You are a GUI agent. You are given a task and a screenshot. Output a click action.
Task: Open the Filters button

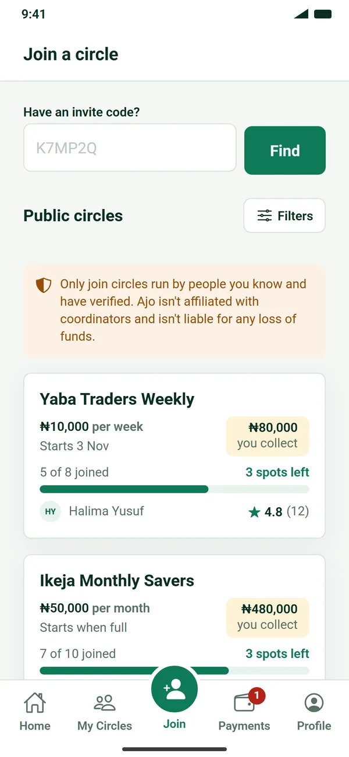click(x=284, y=215)
